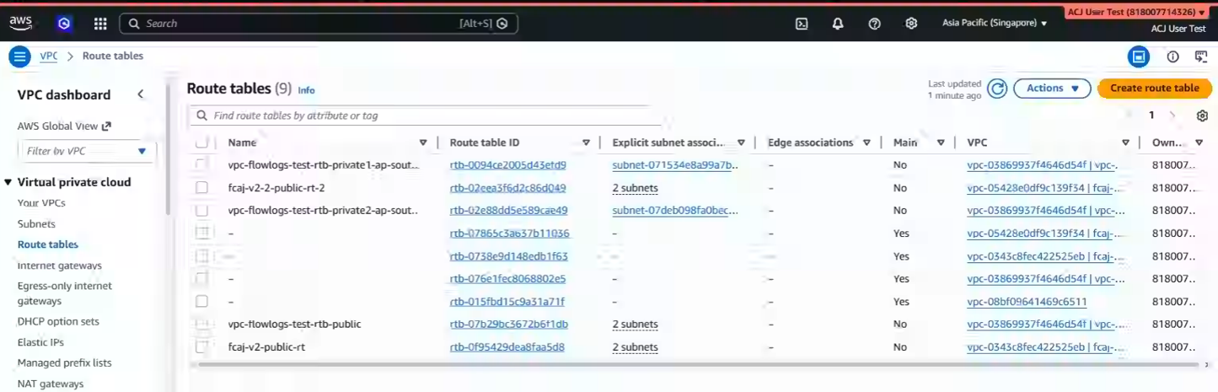Click Create route table button
Viewport: 1218px width, 392px height.
click(x=1154, y=89)
